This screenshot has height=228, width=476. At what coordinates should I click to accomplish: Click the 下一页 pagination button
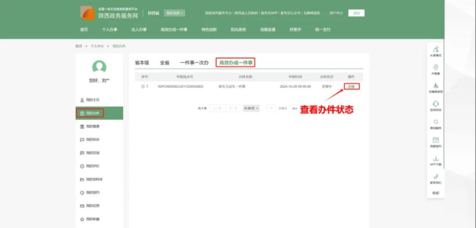234,108
